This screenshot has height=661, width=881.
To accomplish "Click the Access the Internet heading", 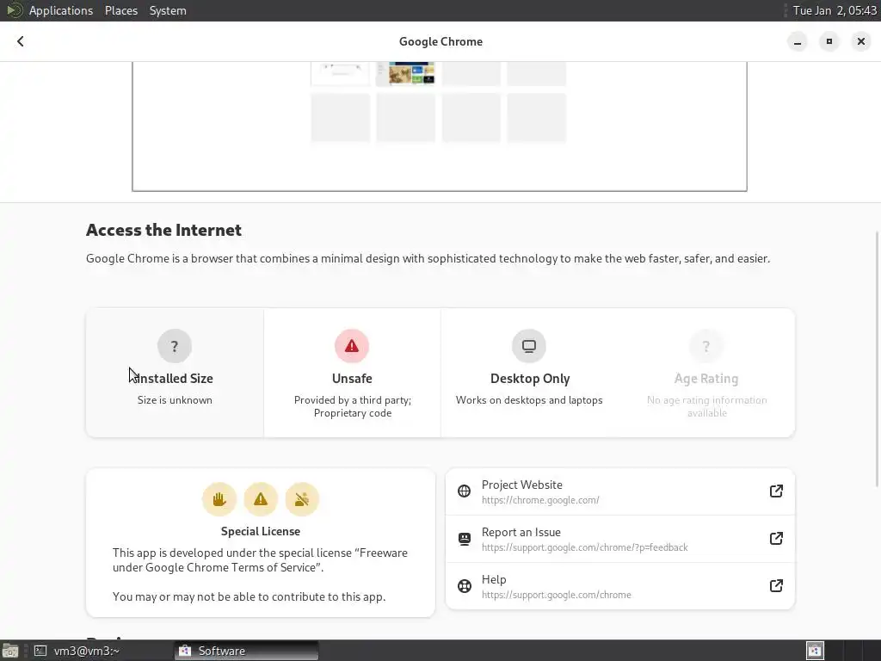I will click(163, 230).
